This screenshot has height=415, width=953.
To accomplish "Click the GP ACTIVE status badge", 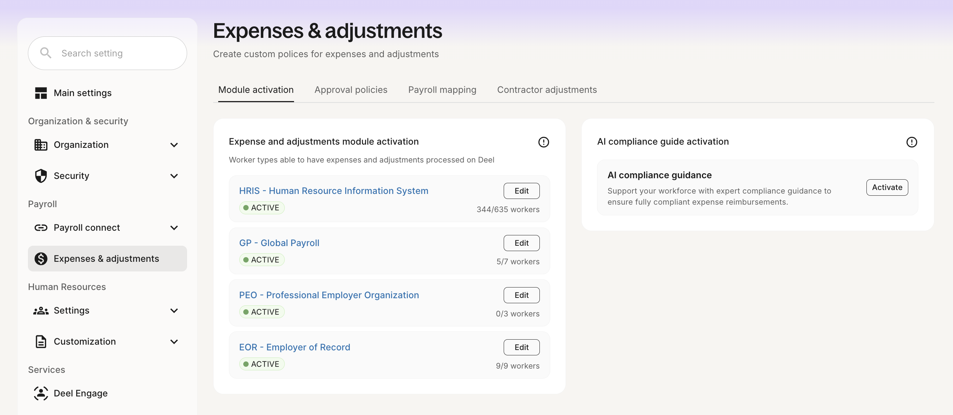I will (262, 260).
